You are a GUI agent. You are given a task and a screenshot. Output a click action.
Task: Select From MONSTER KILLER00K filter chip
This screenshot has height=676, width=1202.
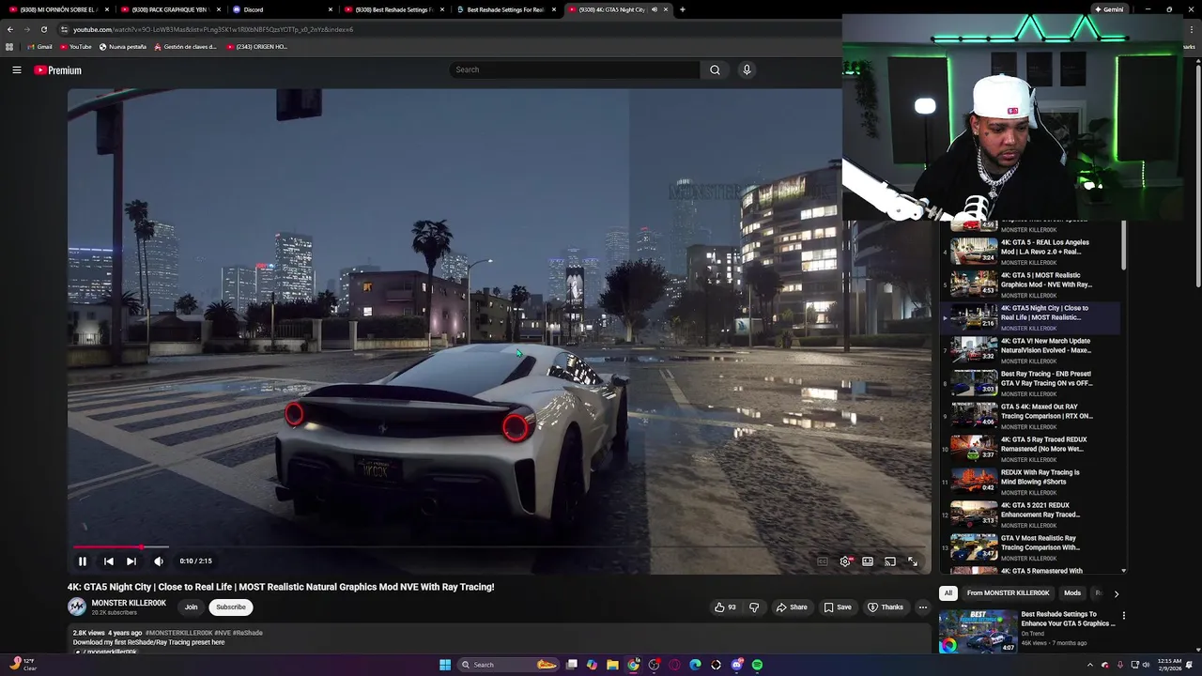tap(1008, 593)
